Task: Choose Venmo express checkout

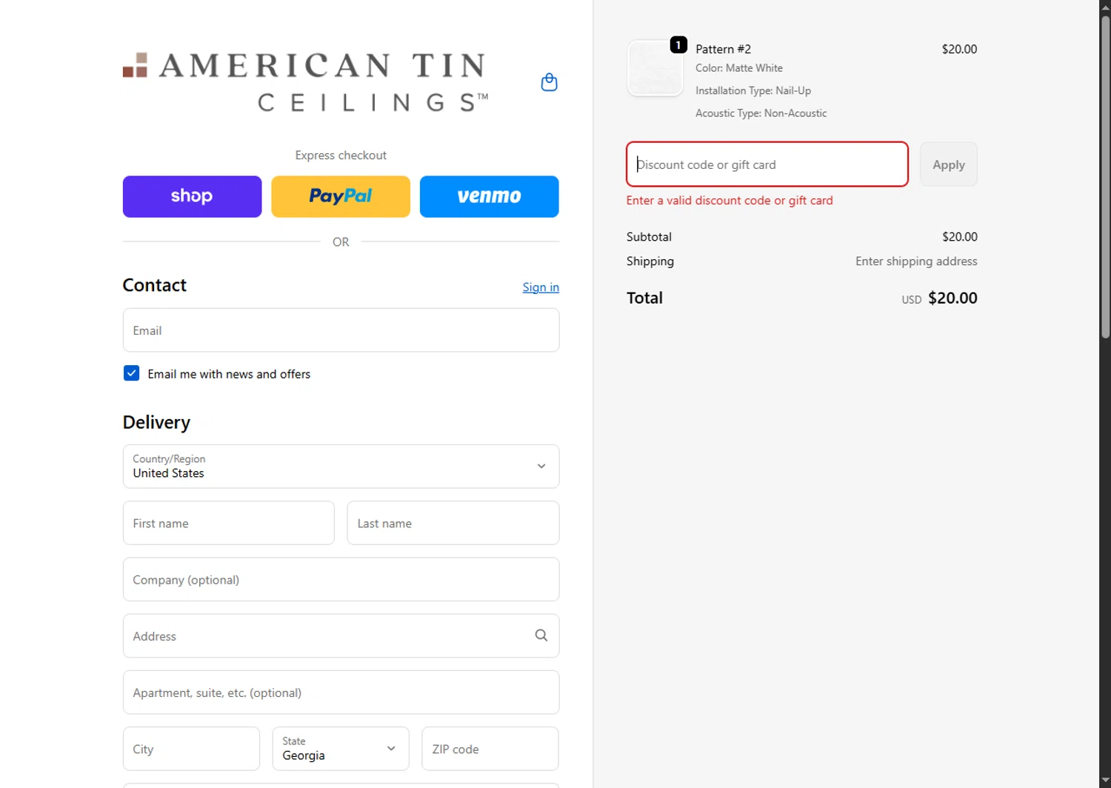Action: 489,196
